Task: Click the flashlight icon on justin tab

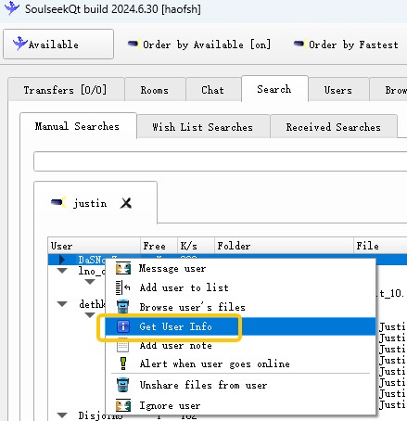Action: click(58, 202)
